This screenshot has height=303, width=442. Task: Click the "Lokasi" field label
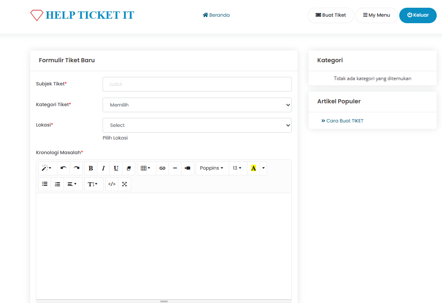(44, 125)
